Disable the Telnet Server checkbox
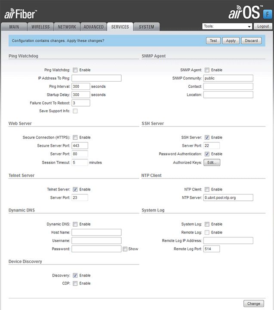 75,190
